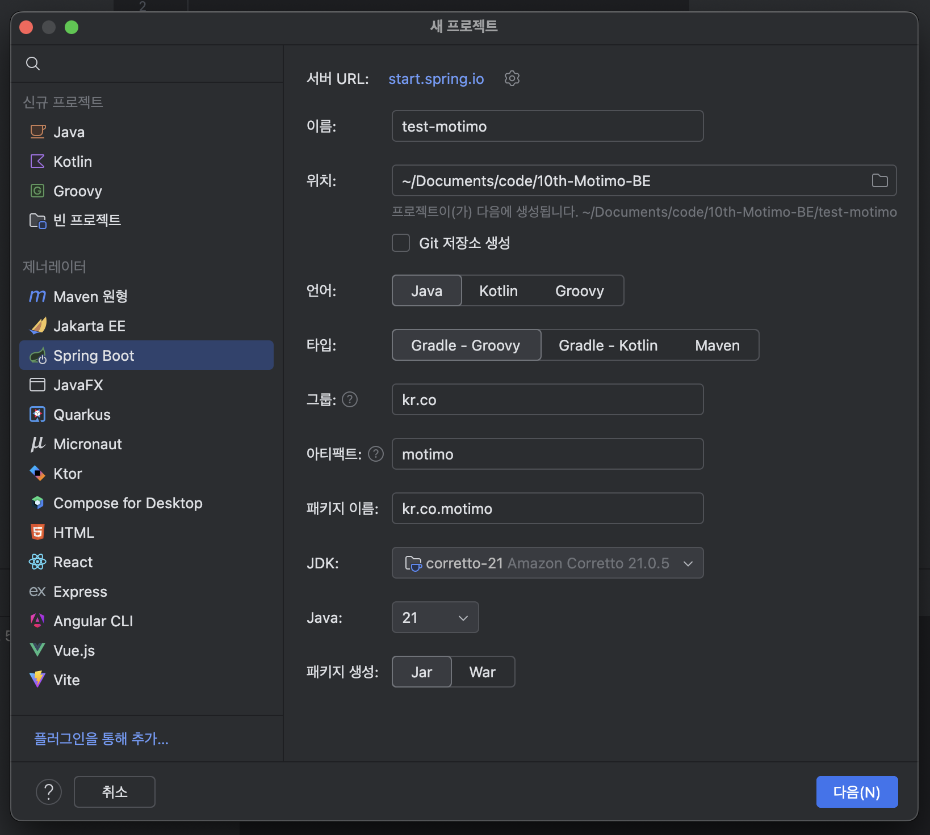Click the Groovy G icon
Viewport: 930px width, 835px height.
tap(37, 191)
